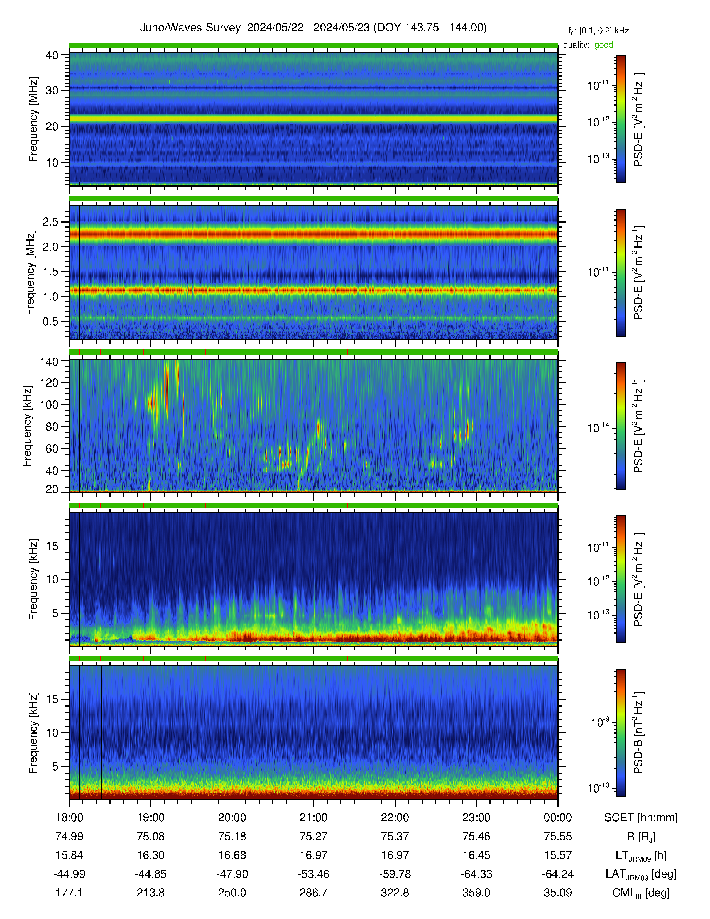Click the yellow 22 MHz horizontal band
This screenshot has height=919, width=710.
click(x=313, y=119)
